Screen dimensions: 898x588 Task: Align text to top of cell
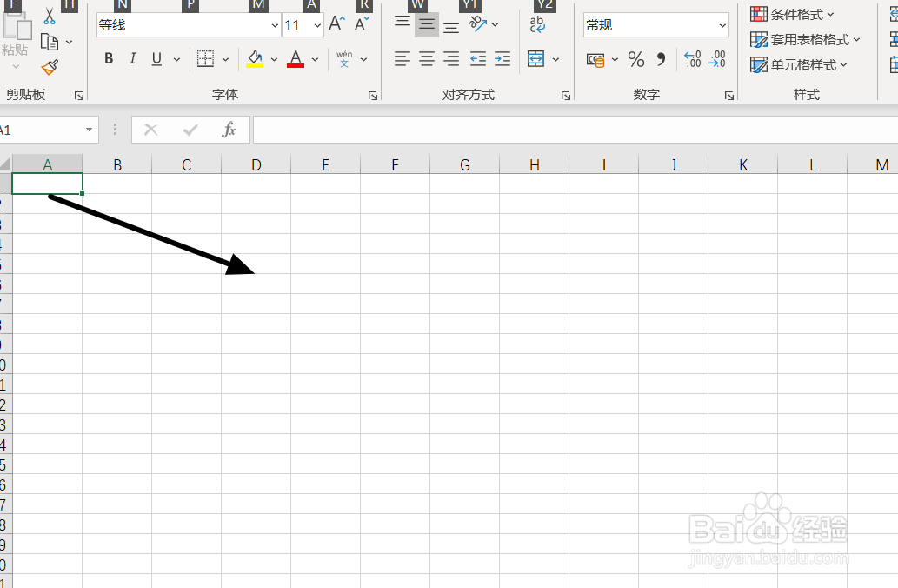click(402, 23)
